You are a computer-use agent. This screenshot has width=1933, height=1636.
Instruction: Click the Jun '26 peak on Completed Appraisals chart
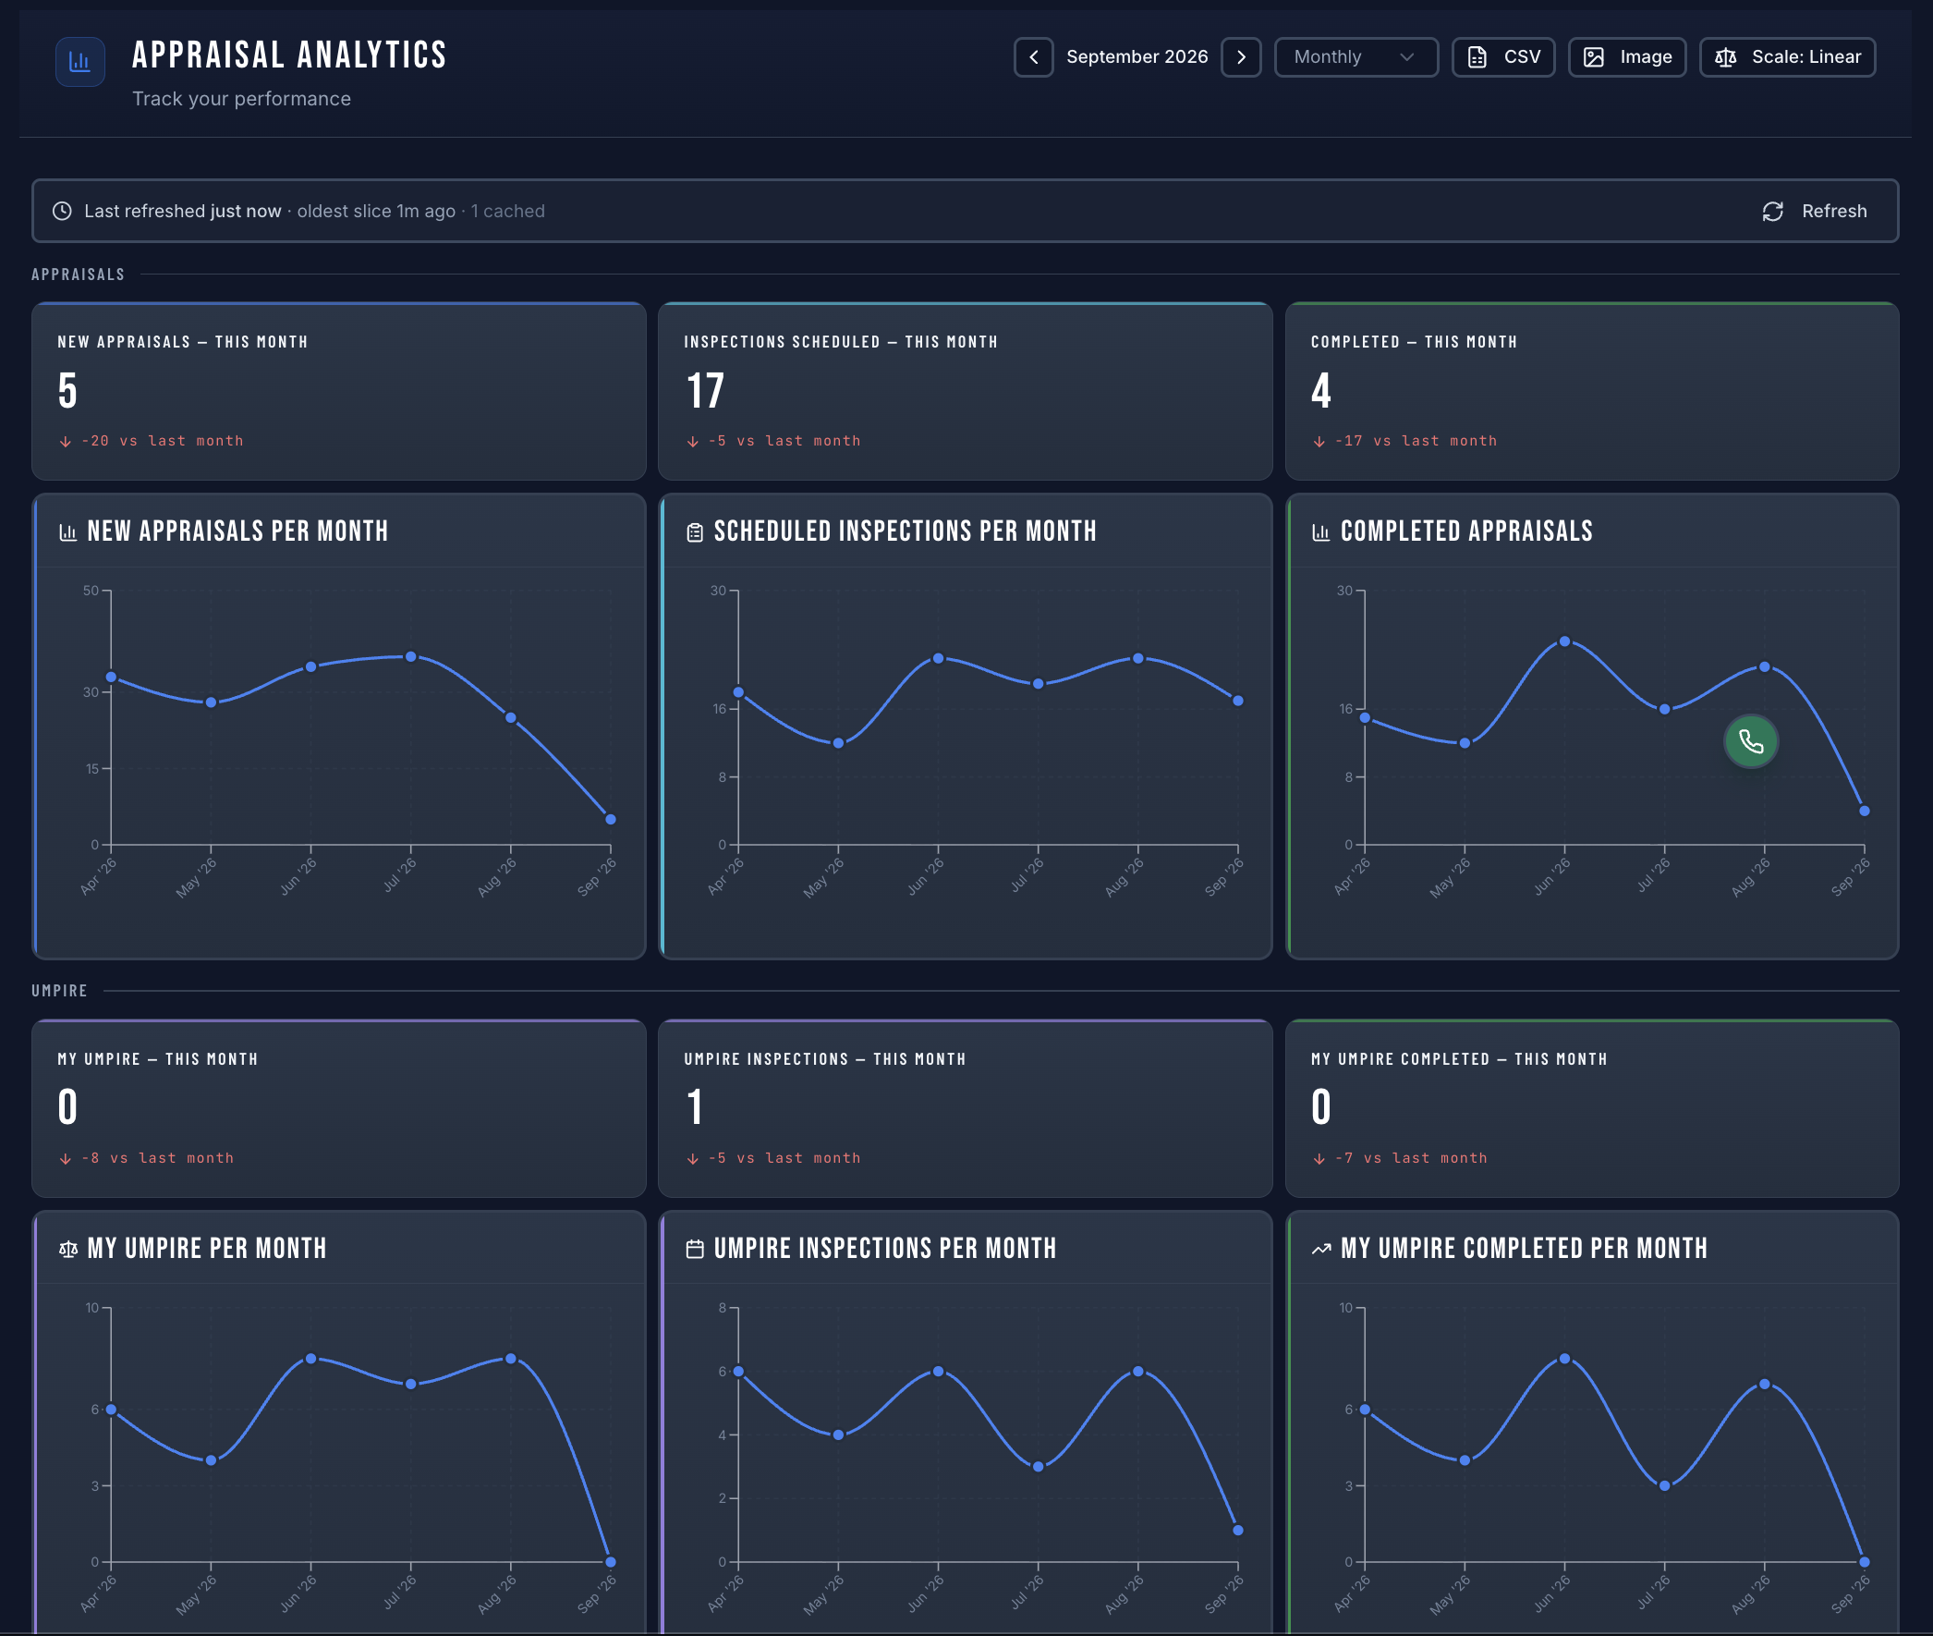[x=1565, y=641]
